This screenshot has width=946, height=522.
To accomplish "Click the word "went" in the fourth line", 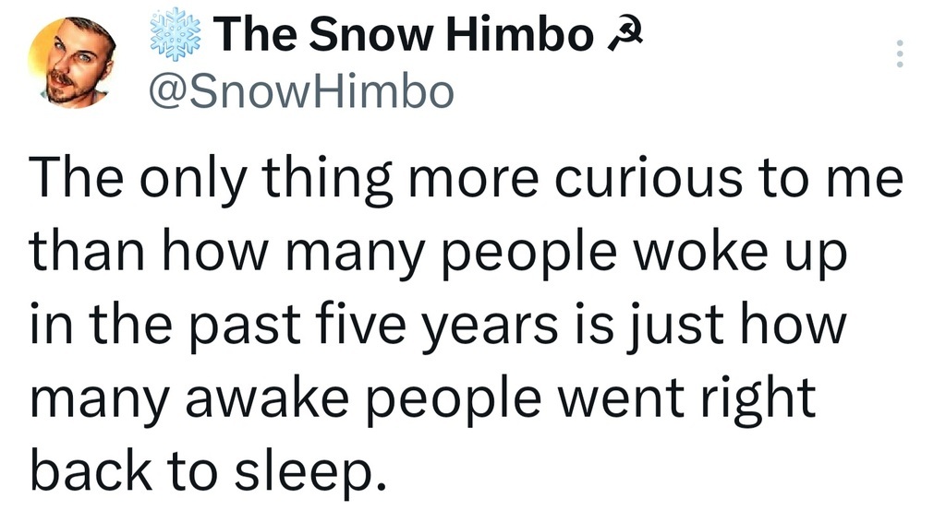I will [x=621, y=401].
